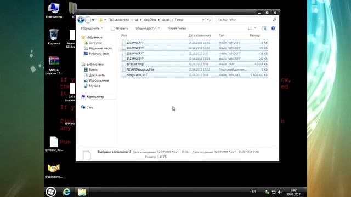Open the Упорядочить menu

[92, 28]
